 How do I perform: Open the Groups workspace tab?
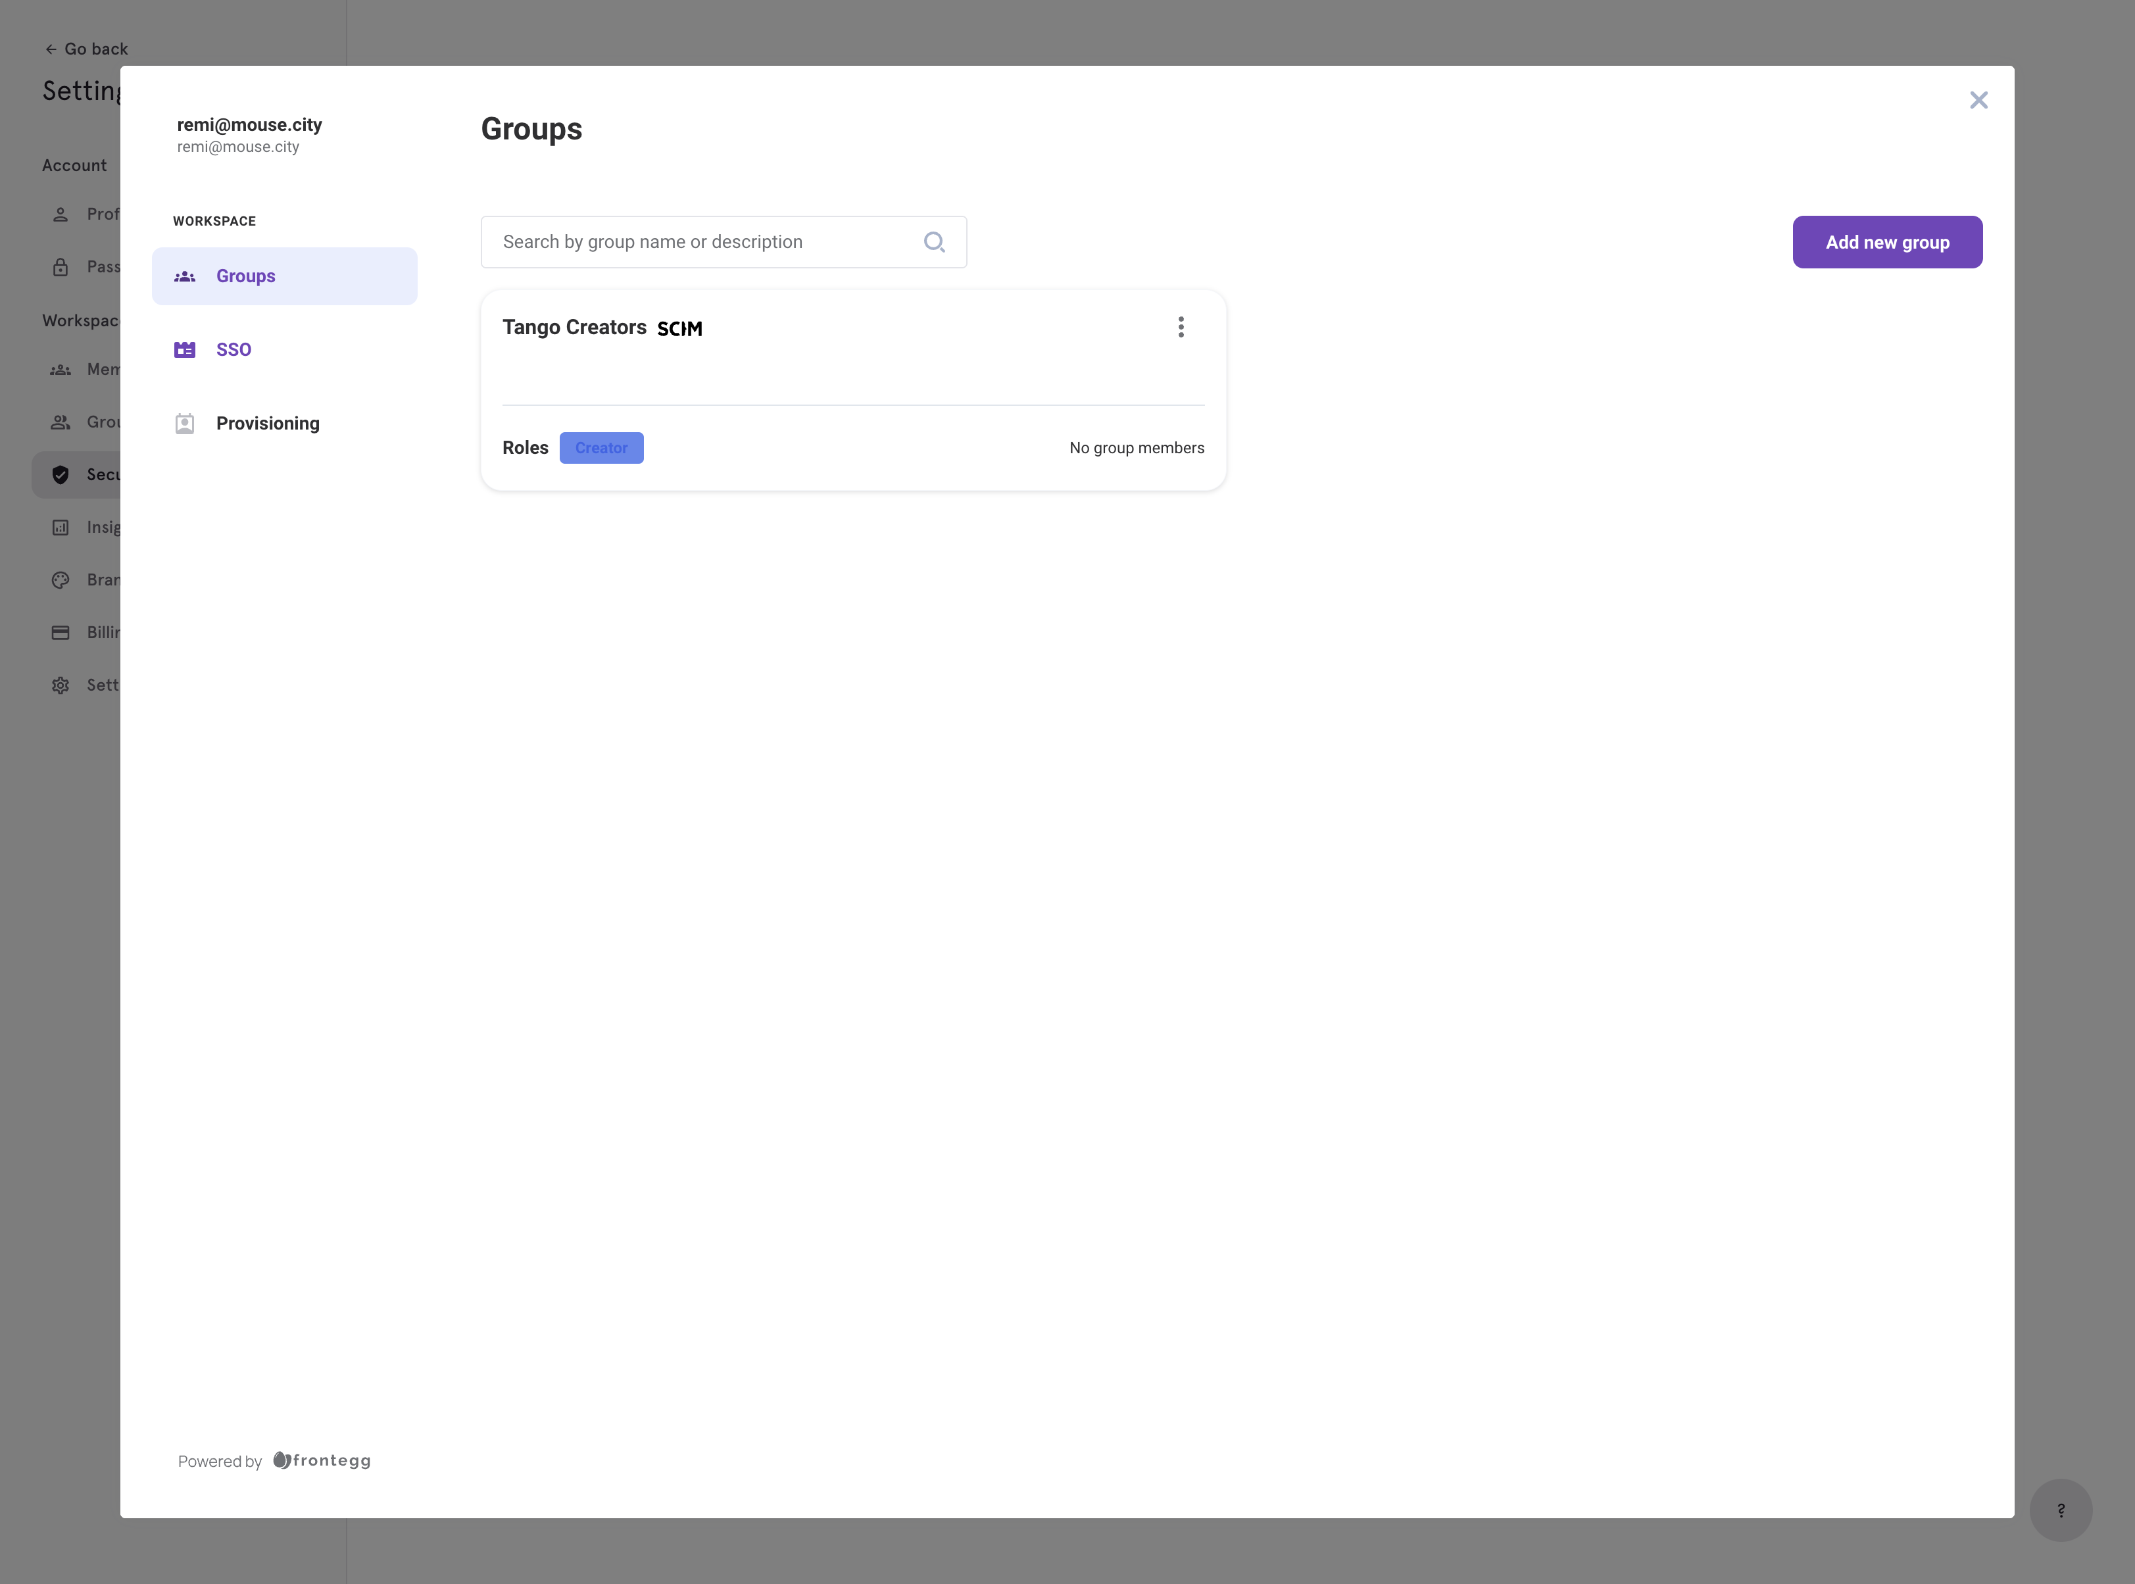(285, 276)
